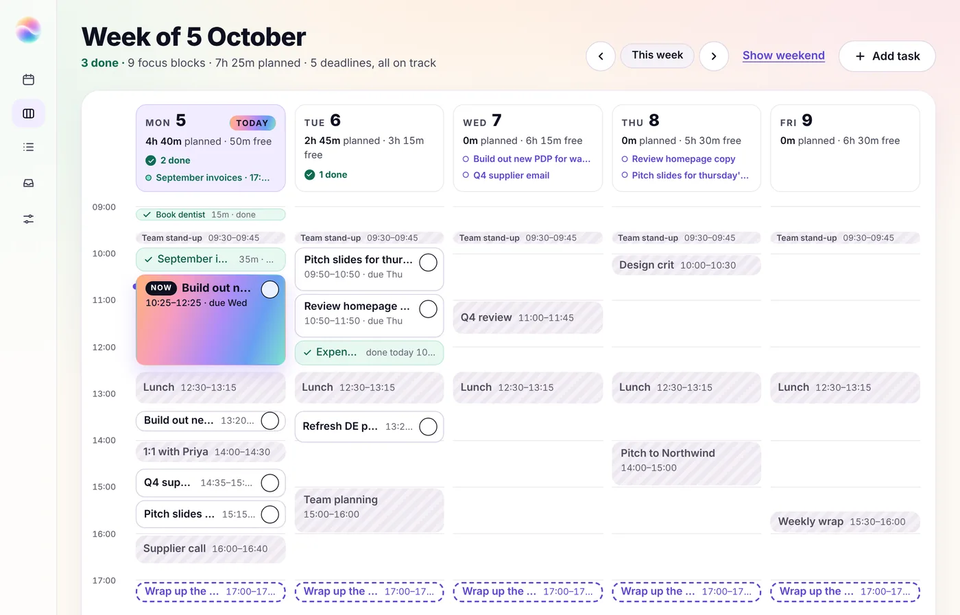Image resolution: width=960 pixels, height=615 pixels.
Task: Check off Monday's 13:20 Build out ne... task
Action: [x=270, y=420]
